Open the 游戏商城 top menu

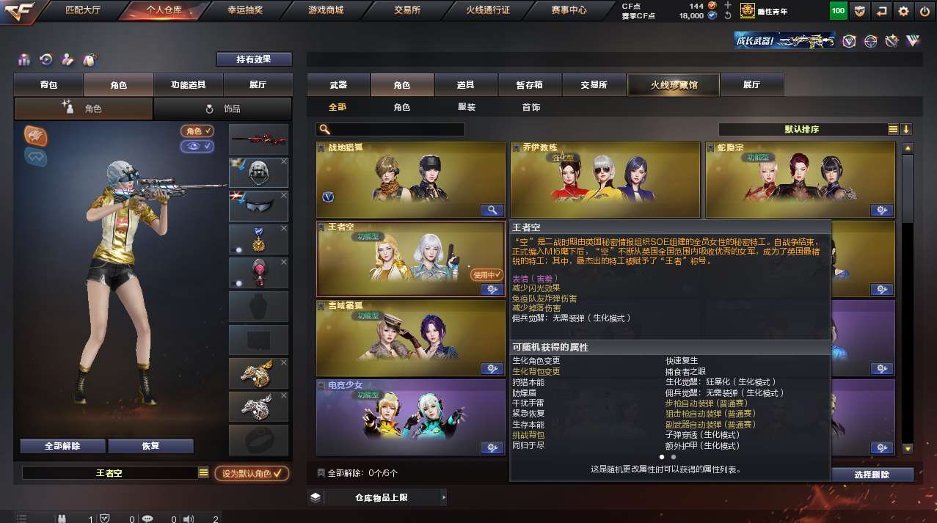point(324,10)
